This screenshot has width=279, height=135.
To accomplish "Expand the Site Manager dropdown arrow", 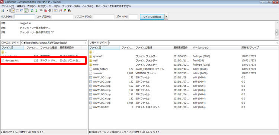I will click(7, 11).
